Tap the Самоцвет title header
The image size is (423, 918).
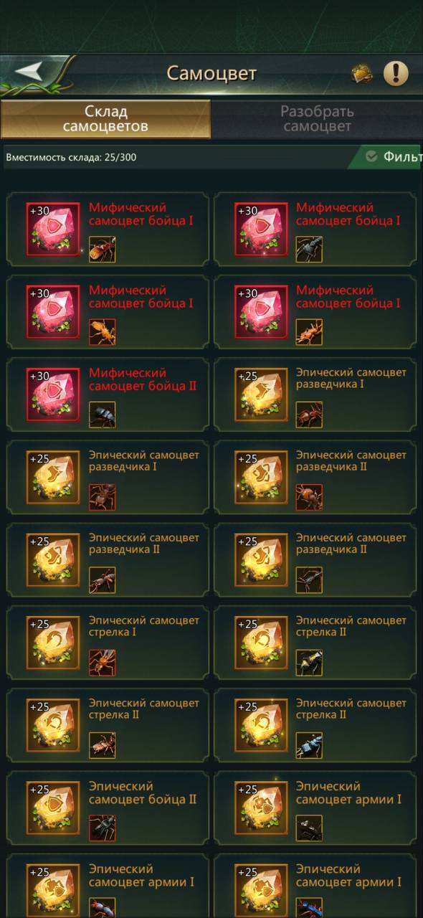pyautogui.click(x=211, y=73)
